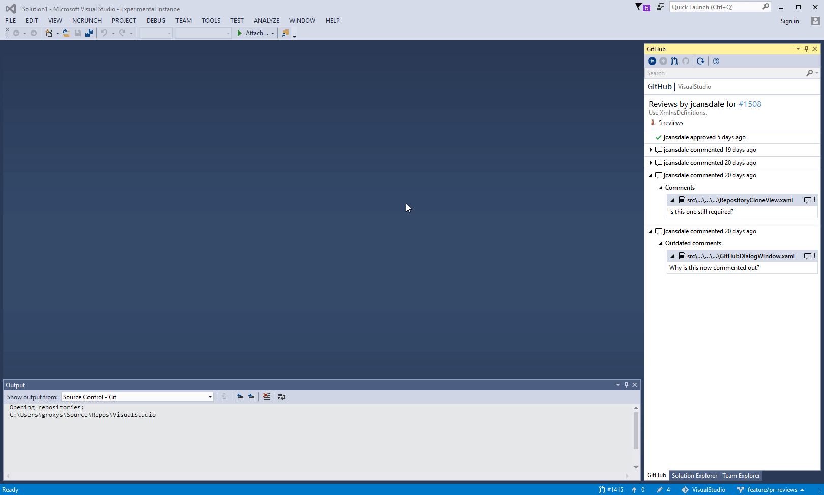
Task: Open feature/pr-reviews branch picker in status bar
Action: click(x=771, y=490)
